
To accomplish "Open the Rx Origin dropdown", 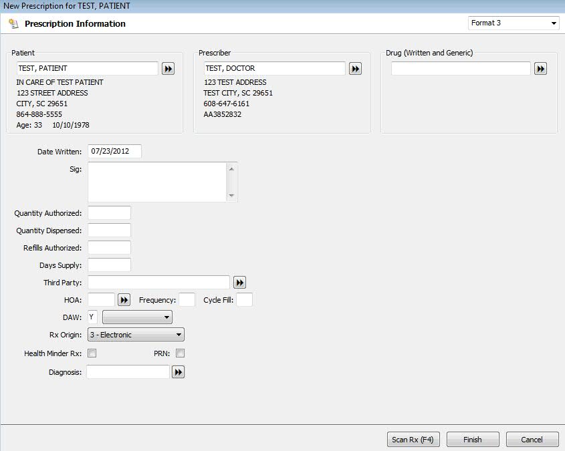I will coord(136,335).
